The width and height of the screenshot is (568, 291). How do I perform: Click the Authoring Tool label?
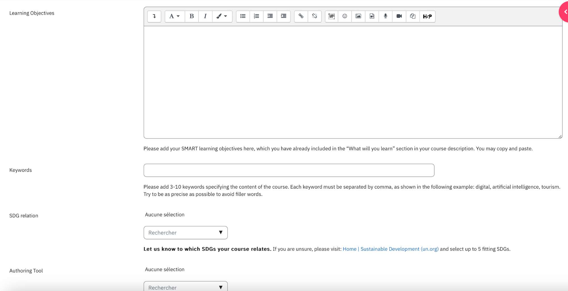26,271
